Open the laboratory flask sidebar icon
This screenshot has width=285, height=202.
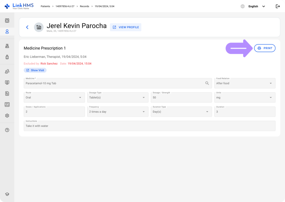coord(7,46)
